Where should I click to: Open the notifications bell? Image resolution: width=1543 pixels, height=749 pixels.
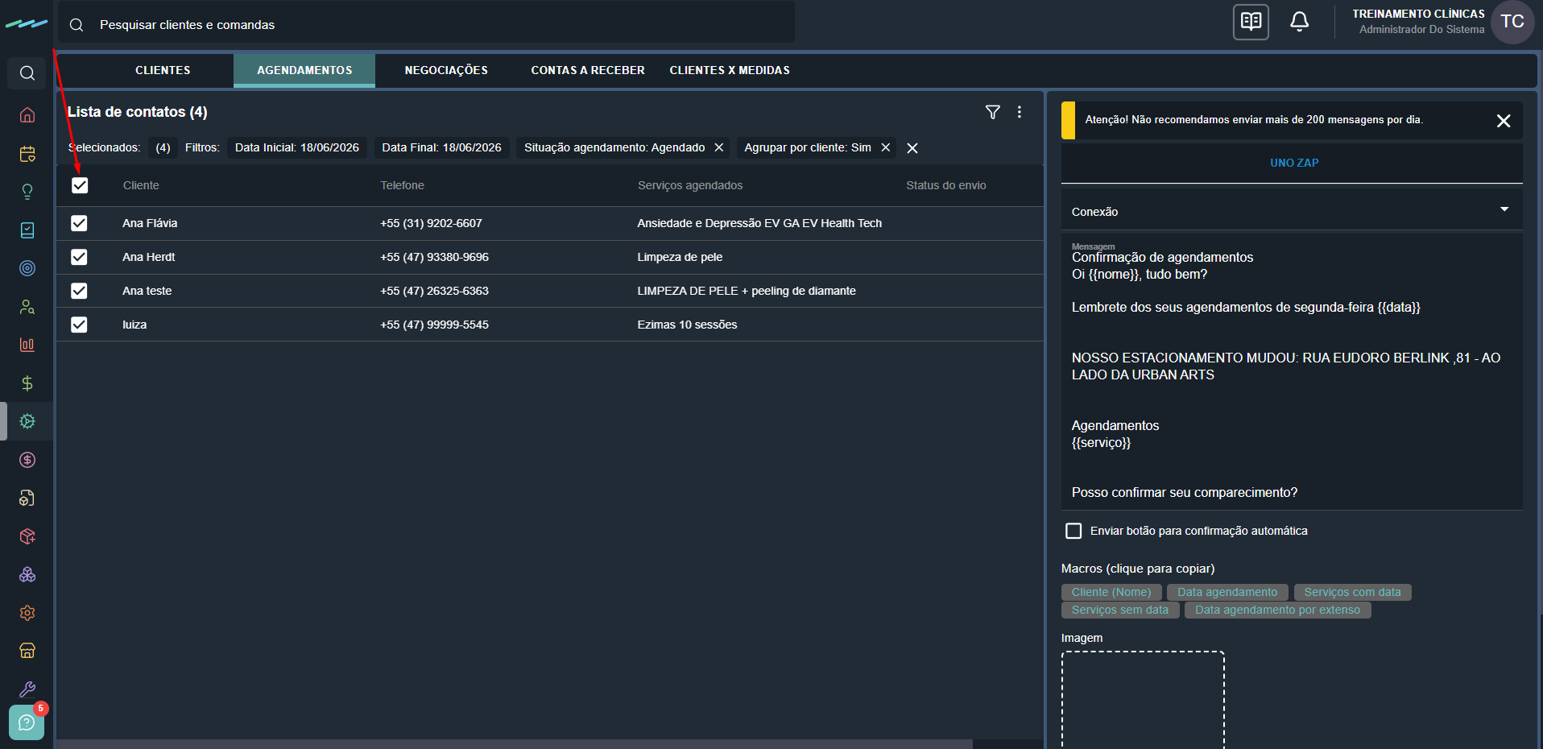click(x=1299, y=22)
